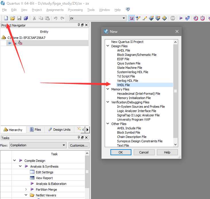Float the Project Navigator panel
The width and height of the screenshot is (210, 199).
[x=82, y=25]
